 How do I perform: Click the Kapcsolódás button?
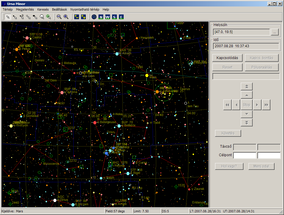pos(227,58)
